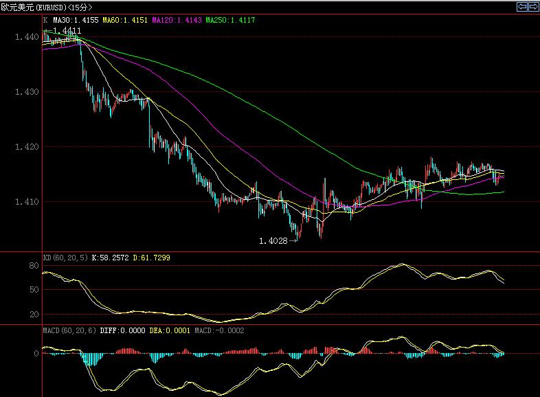
Task: Click the magenta MA120:1.4143 label
Action: click(x=177, y=20)
